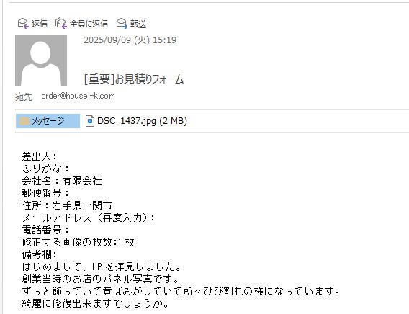The image size is (409, 314).
Task: Select 転送 to forward the email
Action: [138, 24]
